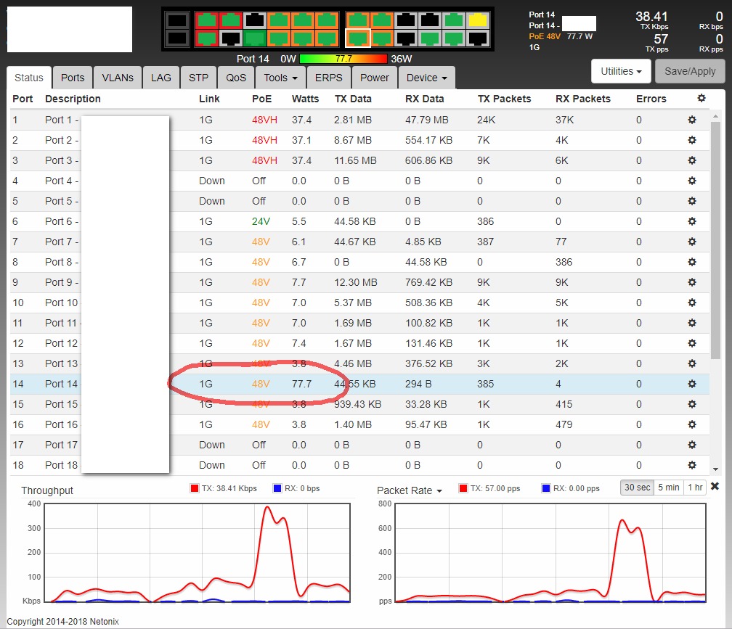Click the Save/Apply button
This screenshot has height=629, width=732.
pos(690,71)
